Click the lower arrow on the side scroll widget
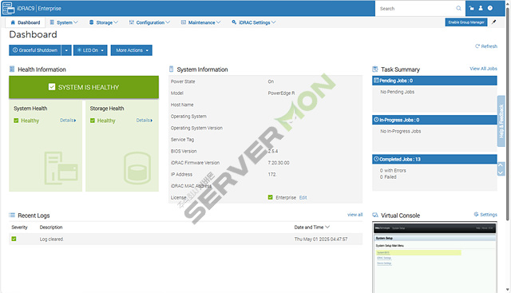Viewport: 511px width, 293px height. tap(501, 172)
